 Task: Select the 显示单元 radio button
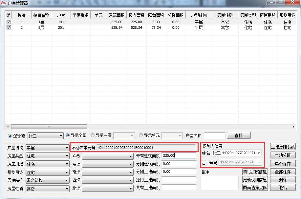[x=141, y=135]
